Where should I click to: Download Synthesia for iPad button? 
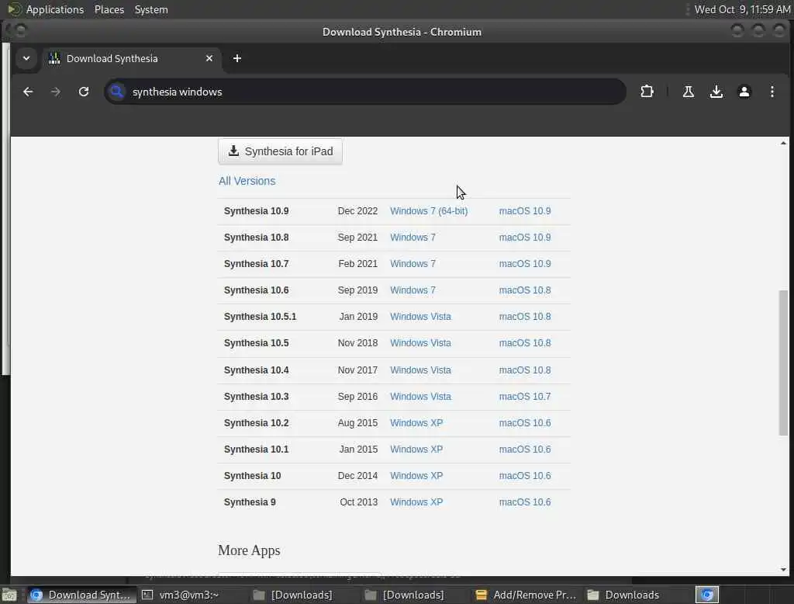coord(280,151)
